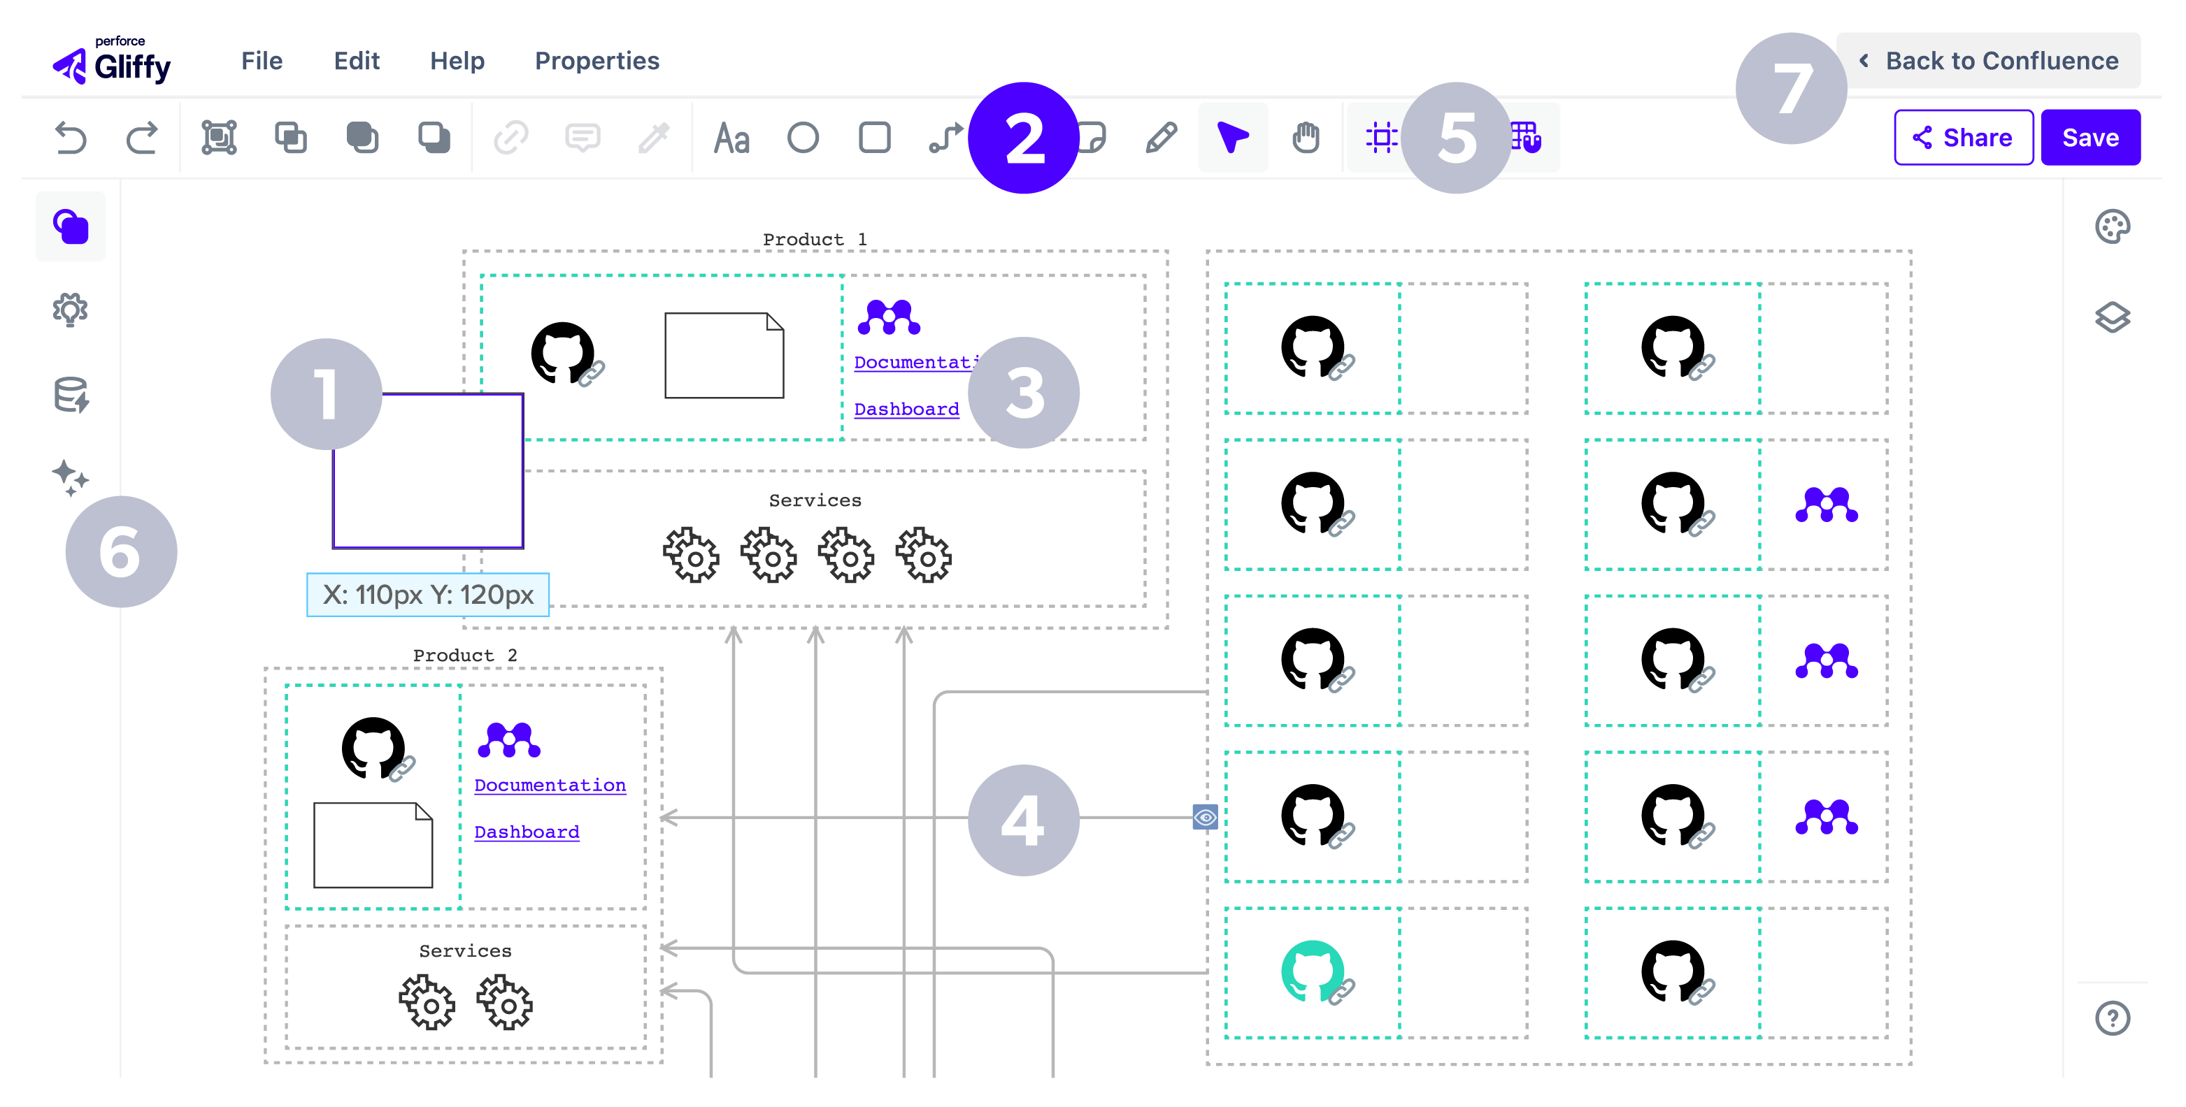This screenshot has height=1107, width=2186.
Task: Open the Layers panel
Action: [x=2112, y=317]
